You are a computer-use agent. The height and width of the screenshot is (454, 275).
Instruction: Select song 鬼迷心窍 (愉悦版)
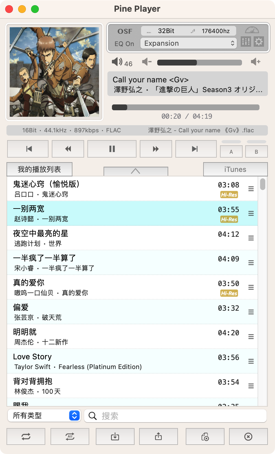pos(132,189)
